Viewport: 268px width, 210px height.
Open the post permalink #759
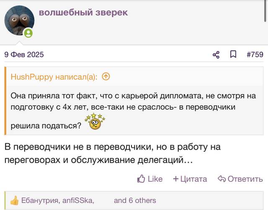pyautogui.click(x=255, y=54)
